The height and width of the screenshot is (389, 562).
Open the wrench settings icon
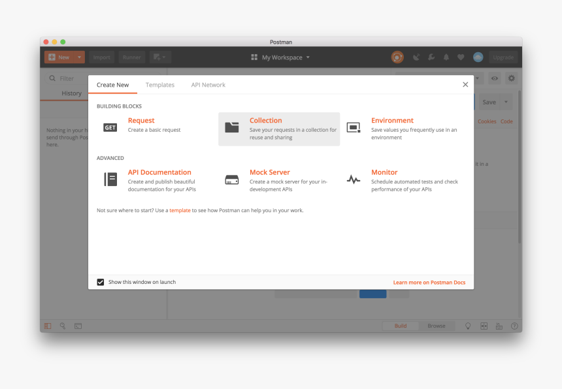431,57
